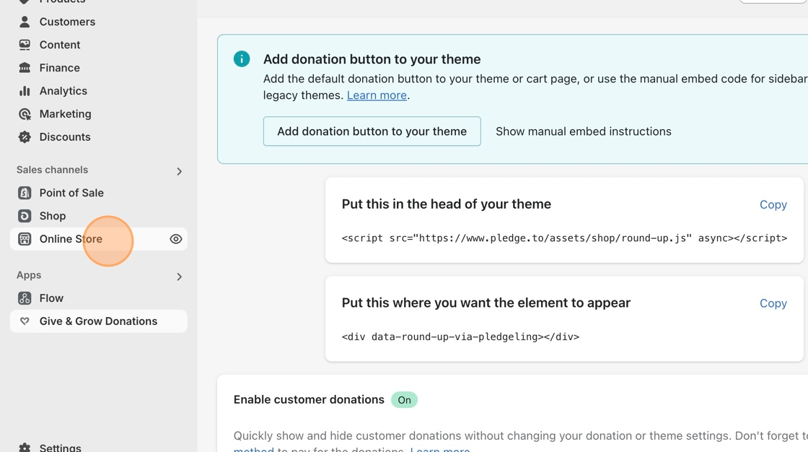Click the Enable customer donations heading
This screenshot has height=452, width=808.
coord(309,399)
